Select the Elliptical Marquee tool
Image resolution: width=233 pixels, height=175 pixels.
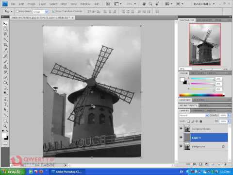coord(5,29)
